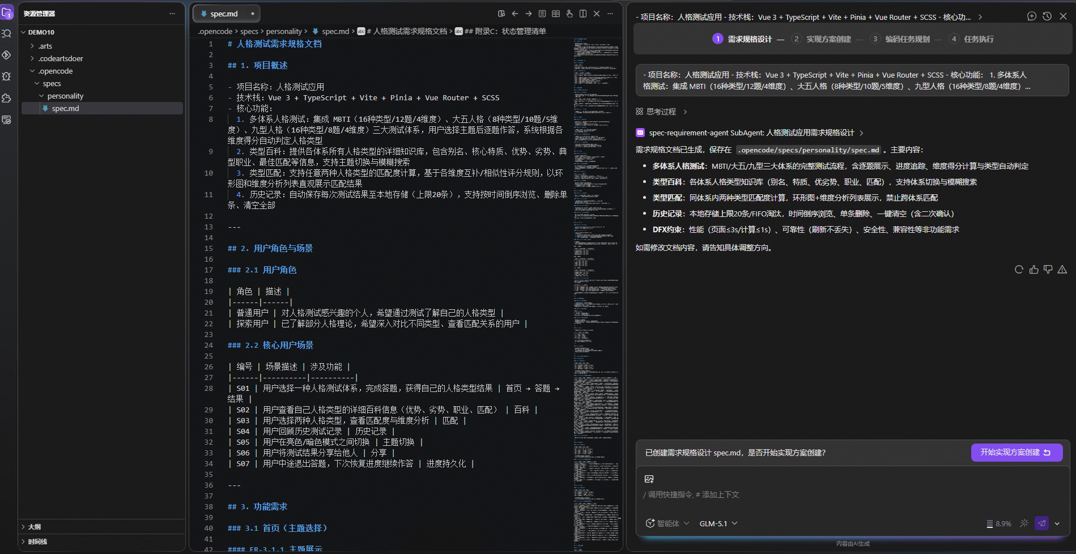Click the 人格测试需求规格文档 breadcrumb
This screenshot has height=554, width=1076.
[402, 31]
